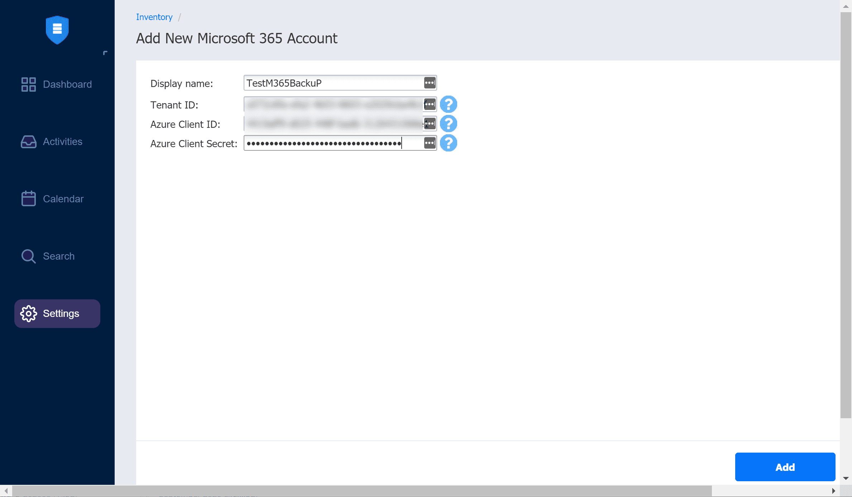The image size is (852, 497).
Task: Click the Settings gear icon
Action: pyautogui.click(x=29, y=313)
